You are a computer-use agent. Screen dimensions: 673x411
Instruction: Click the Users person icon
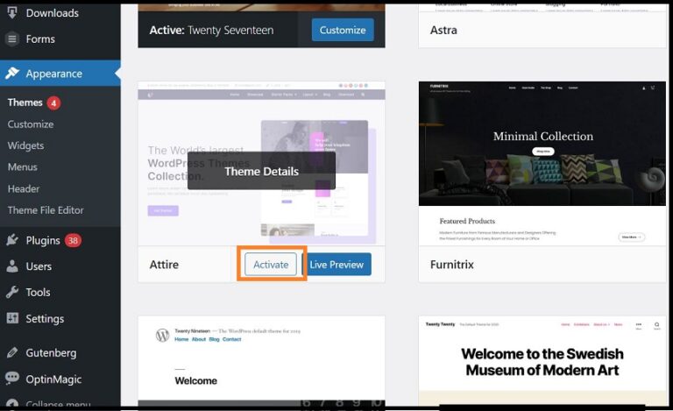12,266
